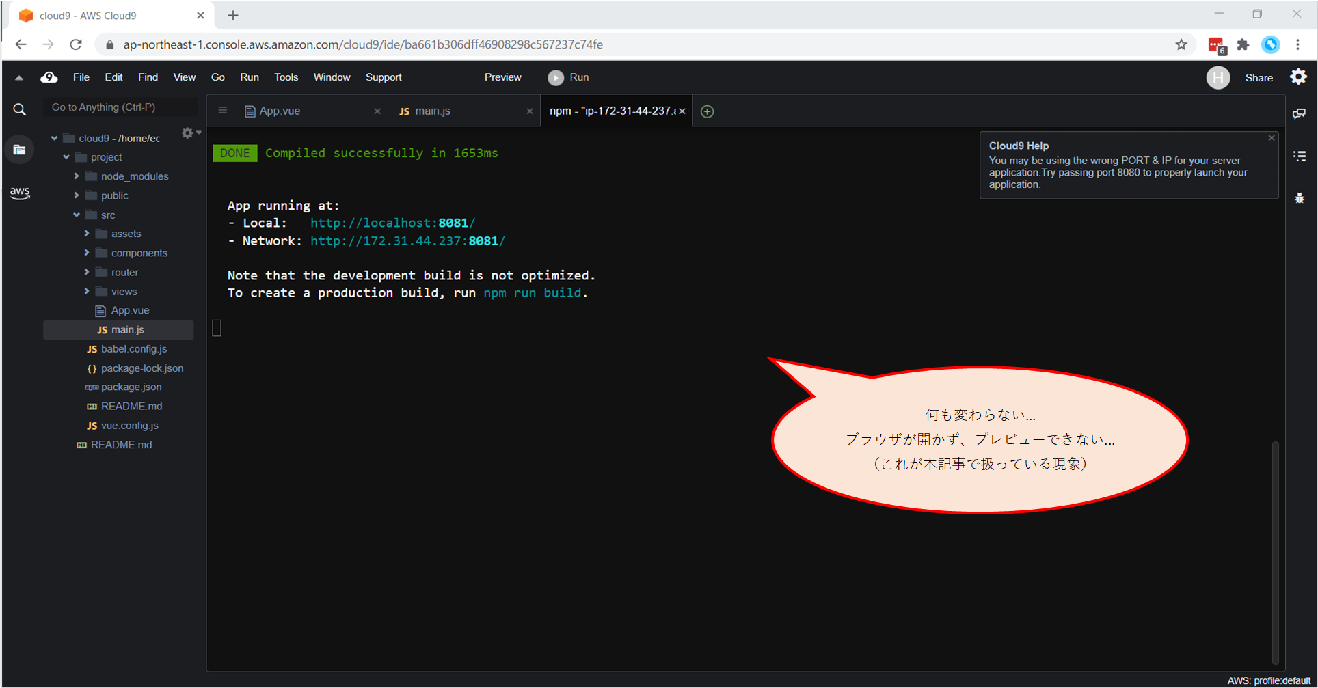Click the Preview button

pyautogui.click(x=502, y=77)
